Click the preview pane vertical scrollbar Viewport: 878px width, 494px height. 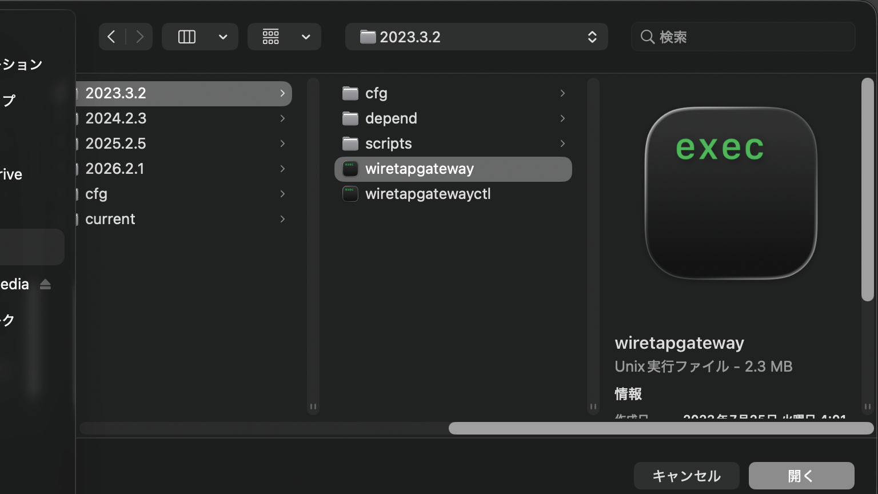867,189
